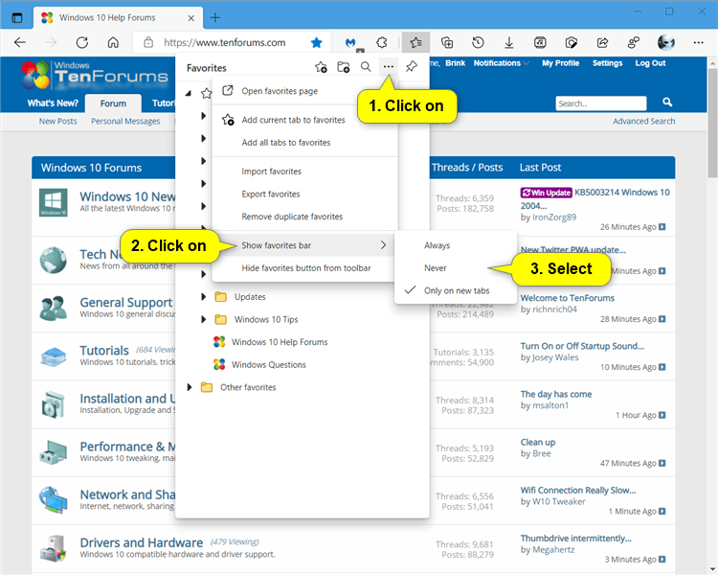
Task: Close the Windows 10 Help Forums tab
Action: coord(191,18)
